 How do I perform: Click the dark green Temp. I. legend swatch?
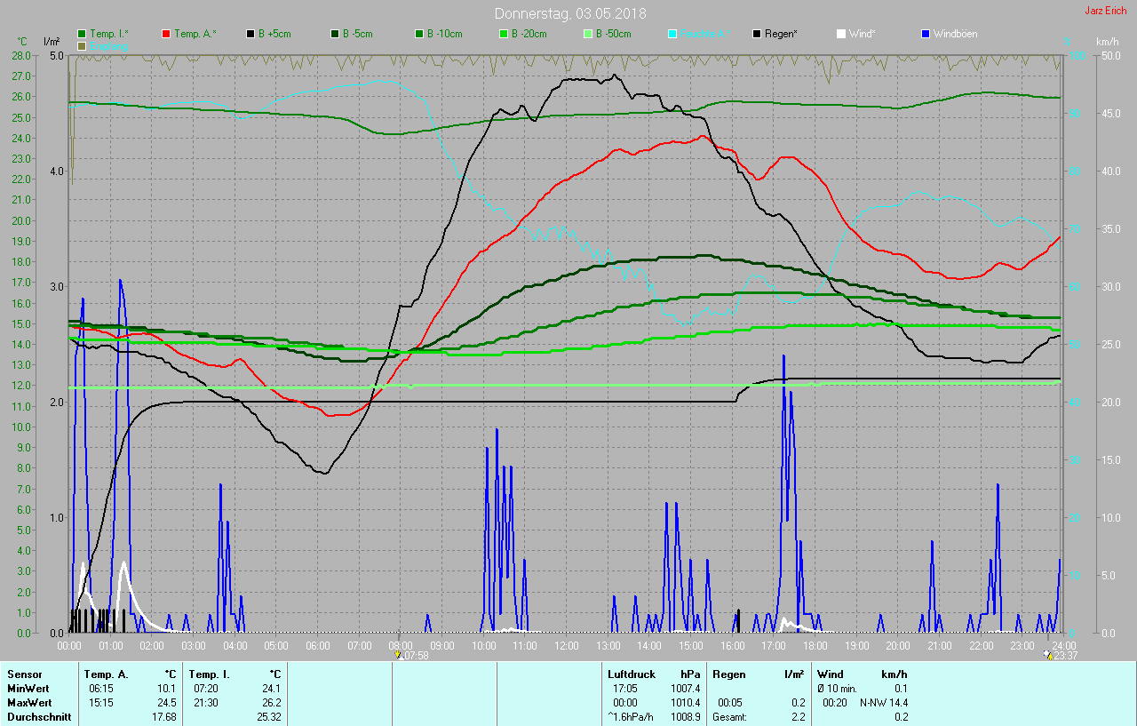pos(82,34)
